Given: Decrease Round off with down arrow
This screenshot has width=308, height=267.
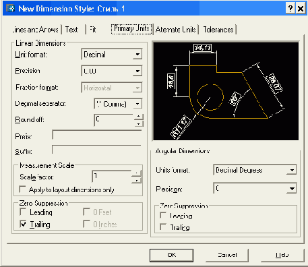Looking at the screenshot, I should tap(138, 123).
